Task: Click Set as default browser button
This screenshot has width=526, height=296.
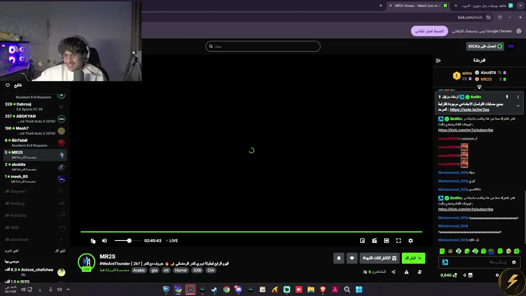Action: (429, 31)
